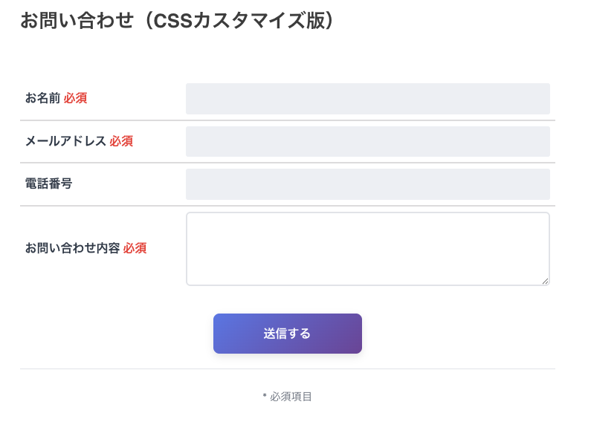Click the メールアドレス field label
This screenshot has height=422, width=591.
(65, 141)
